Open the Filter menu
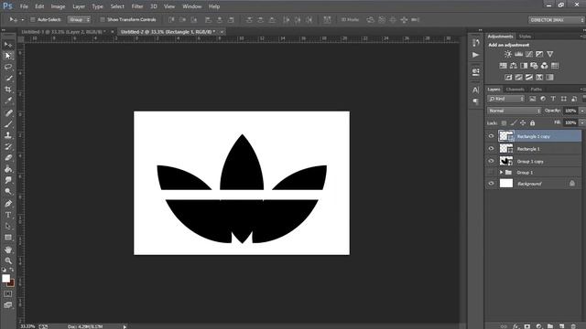 (137, 6)
